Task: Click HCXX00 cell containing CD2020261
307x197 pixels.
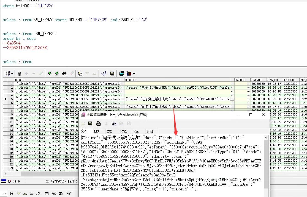Action: point(177,107)
